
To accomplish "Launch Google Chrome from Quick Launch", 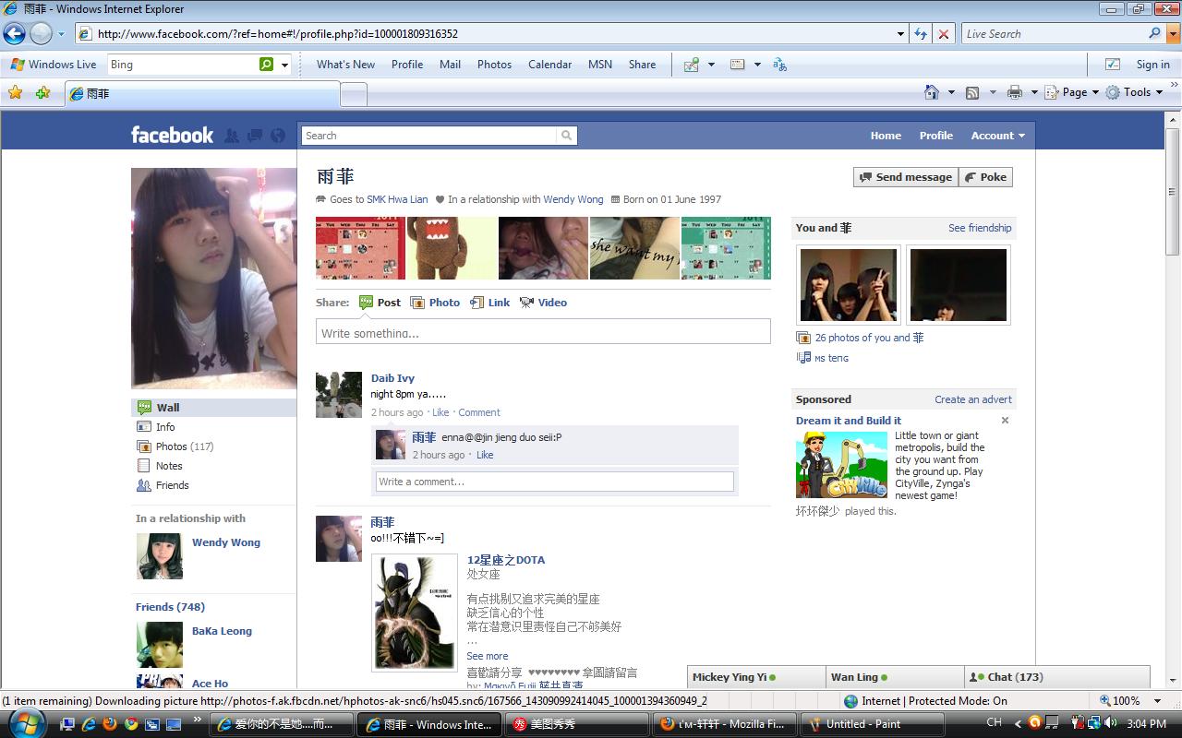I will click(131, 724).
